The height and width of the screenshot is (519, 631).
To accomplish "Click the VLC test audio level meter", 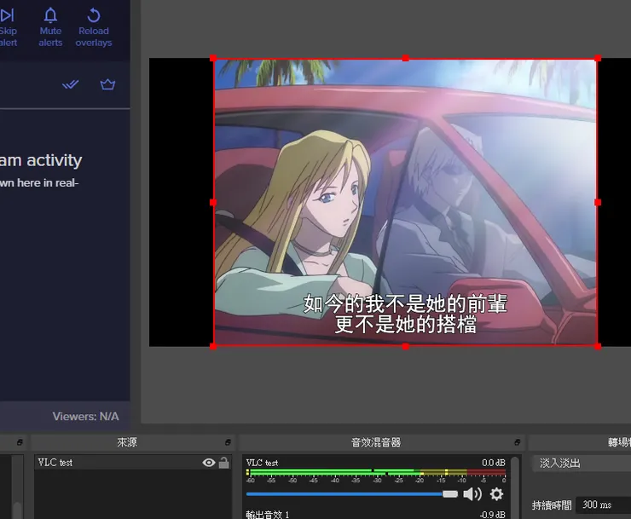I will (x=376, y=472).
